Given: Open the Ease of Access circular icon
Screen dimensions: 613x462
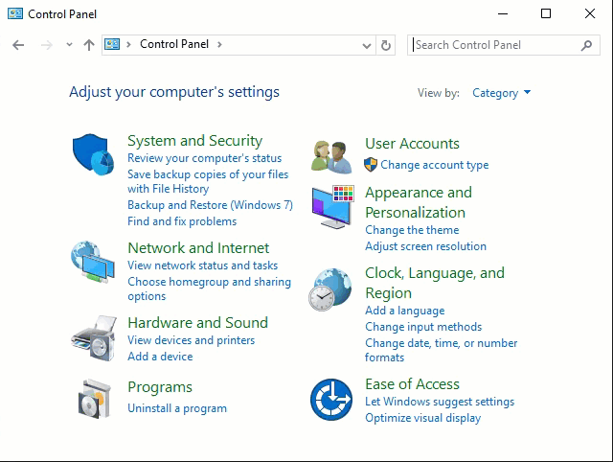Looking at the screenshot, I should point(331,400).
